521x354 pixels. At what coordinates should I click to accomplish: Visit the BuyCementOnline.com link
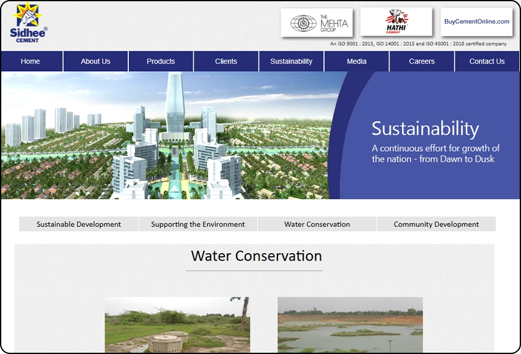point(476,22)
